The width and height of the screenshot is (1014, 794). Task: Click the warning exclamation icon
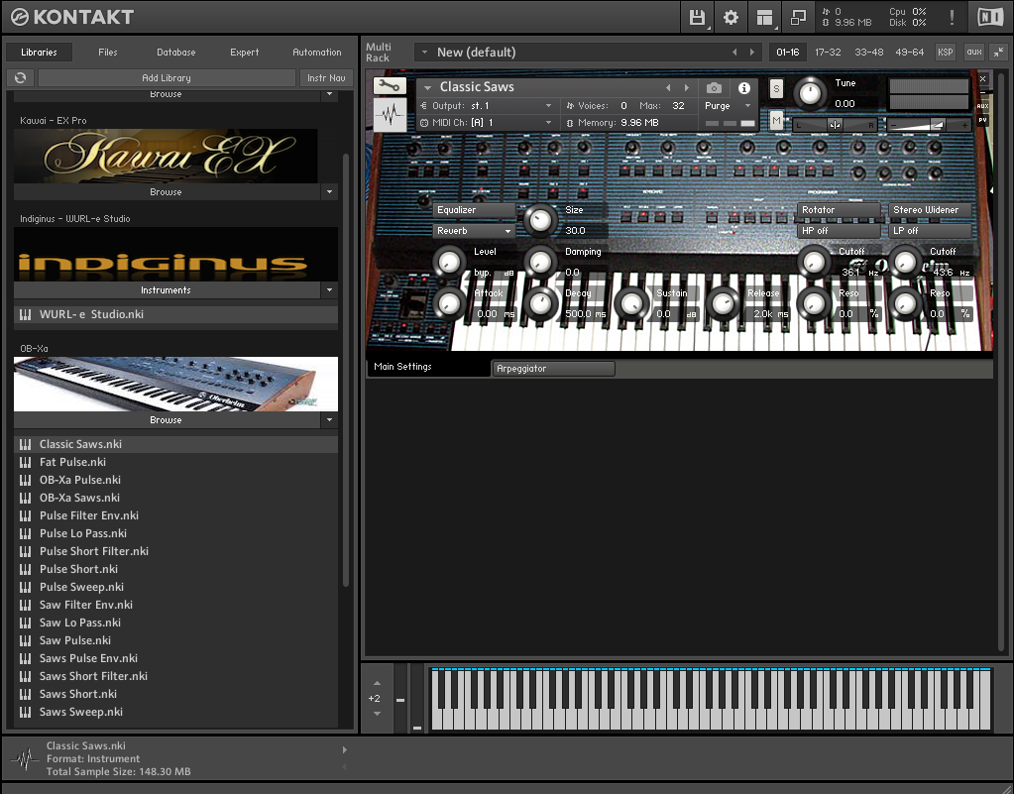[952, 18]
